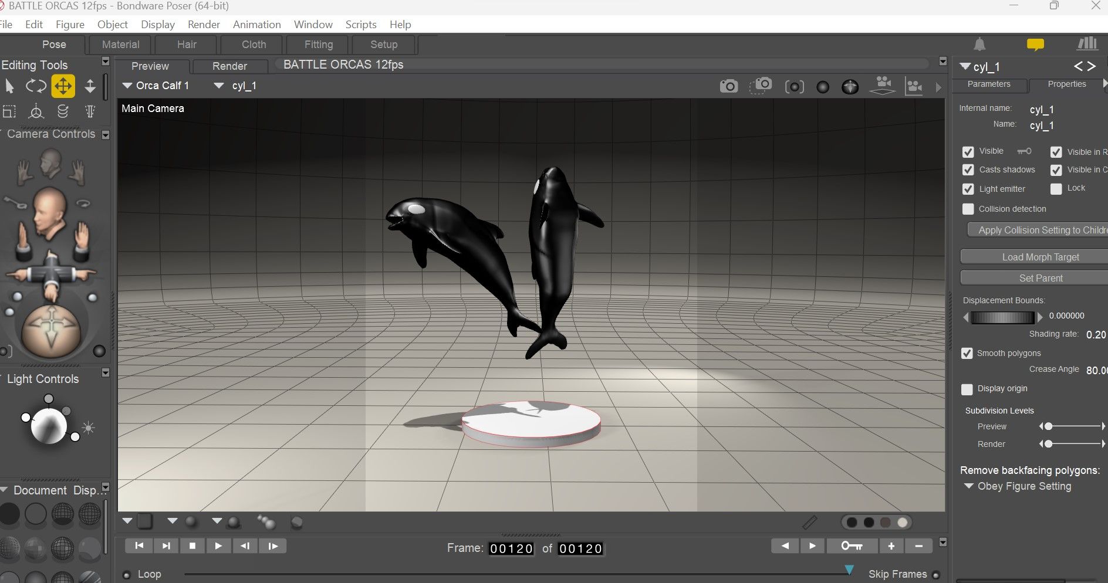Image resolution: width=1108 pixels, height=583 pixels.
Task: Open the cyl_1 actor dropdown in viewport
Action: [235, 86]
